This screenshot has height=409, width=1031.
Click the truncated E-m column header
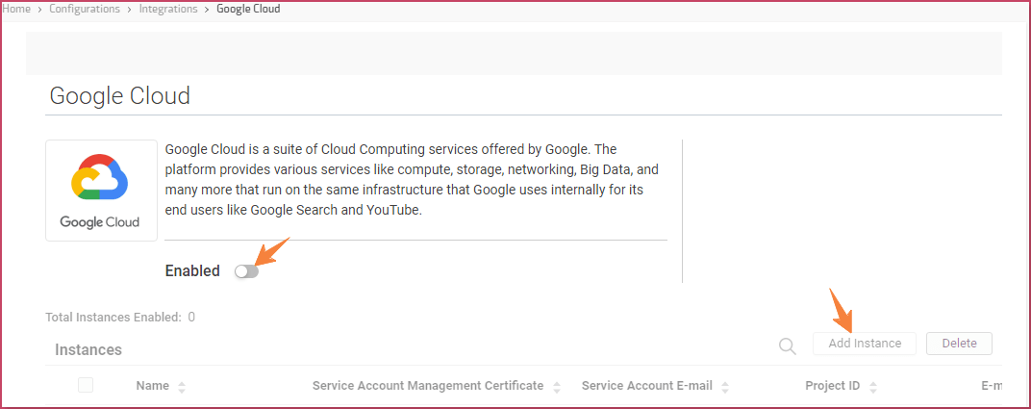pos(992,386)
